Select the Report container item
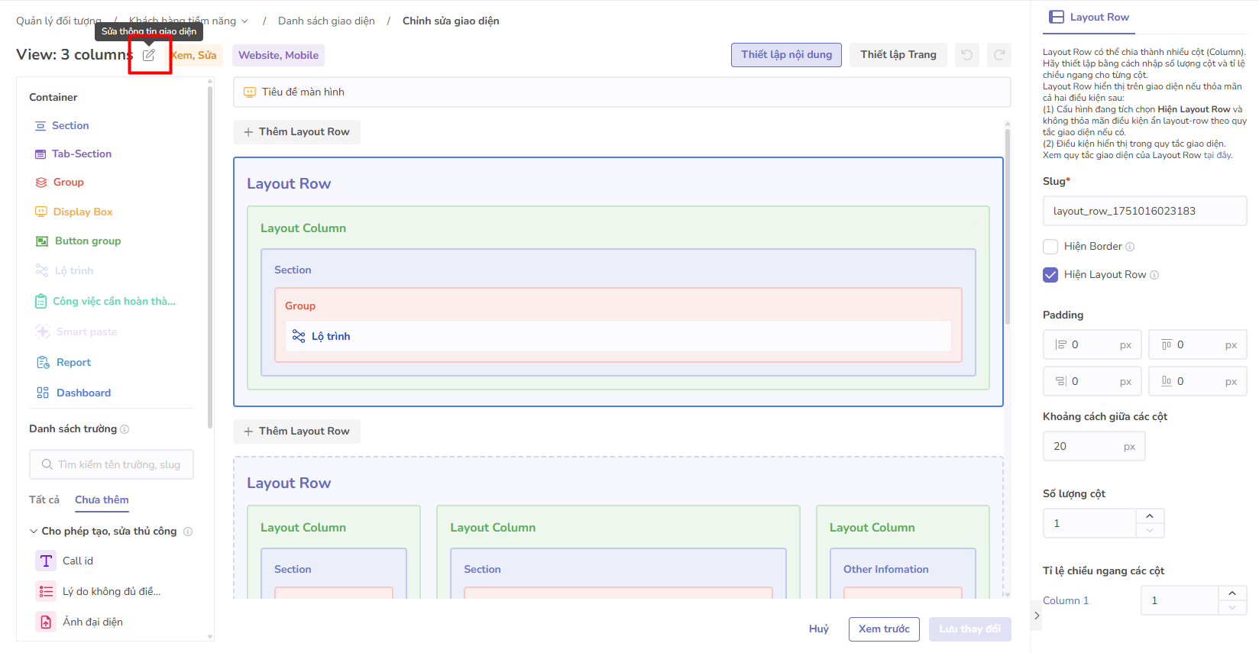The width and height of the screenshot is (1259, 653). pos(73,362)
